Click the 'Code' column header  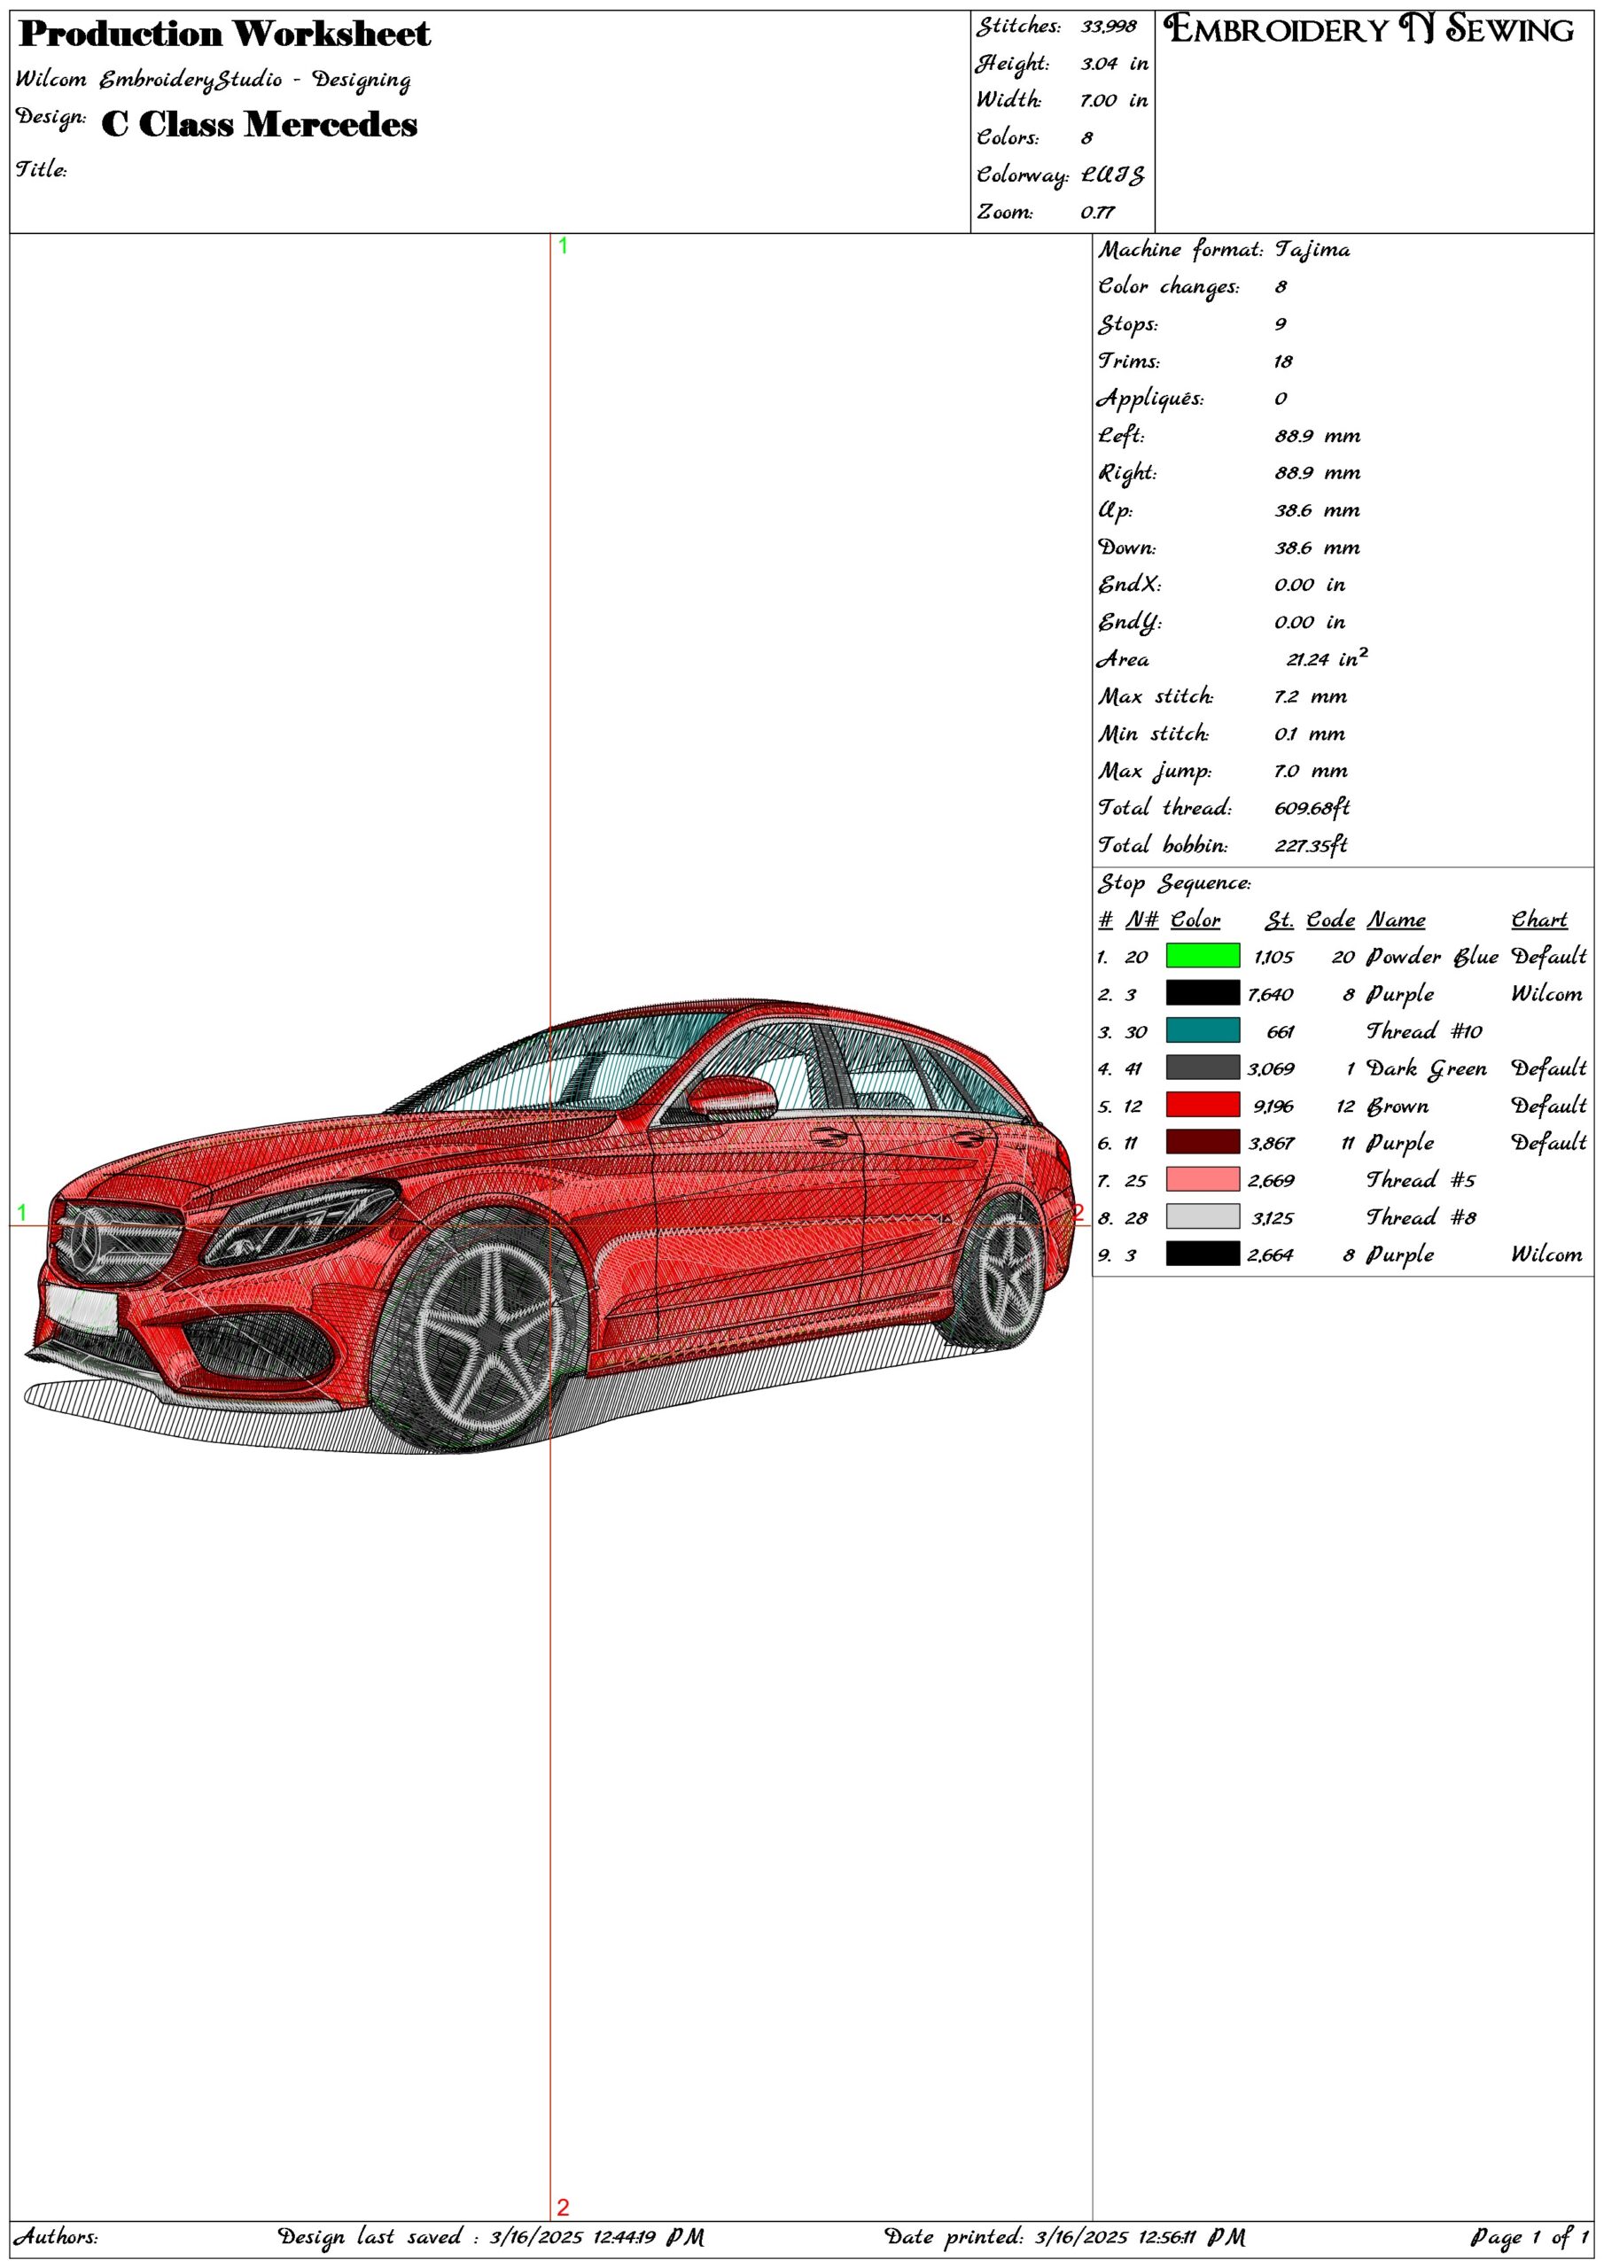(1330, 920)
